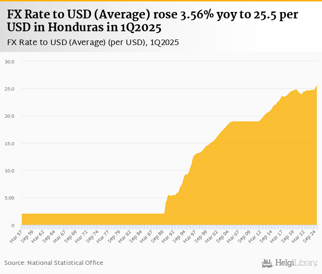
Task: Open the HelgiLibrary wordmark link
Action: click(296, 263)
